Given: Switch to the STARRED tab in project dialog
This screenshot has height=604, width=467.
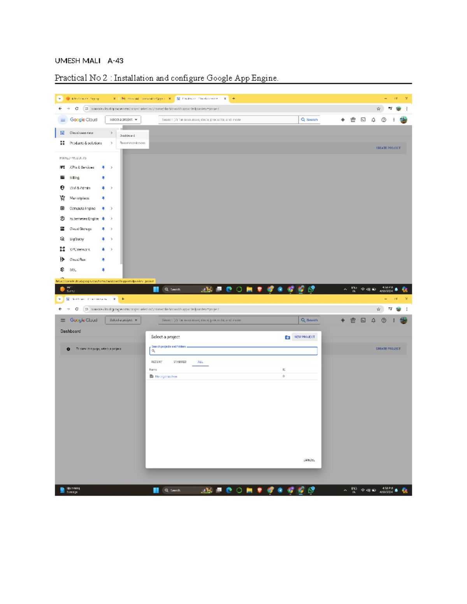Looking at the screenshot, I should tap(180, 362).
